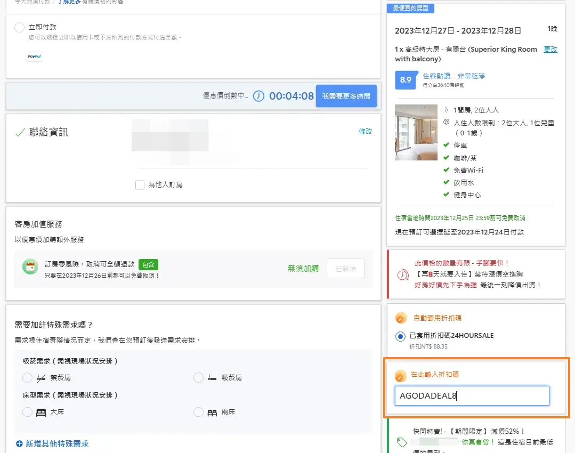Click 修改 to edit contact info

point(366,131)
